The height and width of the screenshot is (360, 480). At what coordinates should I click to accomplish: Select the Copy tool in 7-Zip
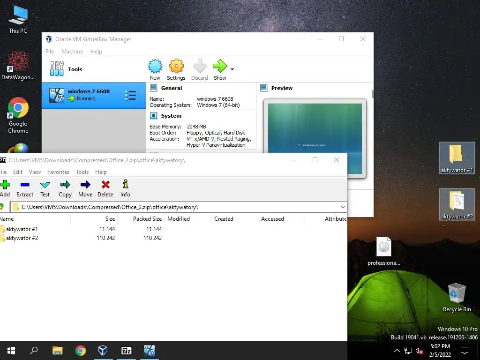65,188
